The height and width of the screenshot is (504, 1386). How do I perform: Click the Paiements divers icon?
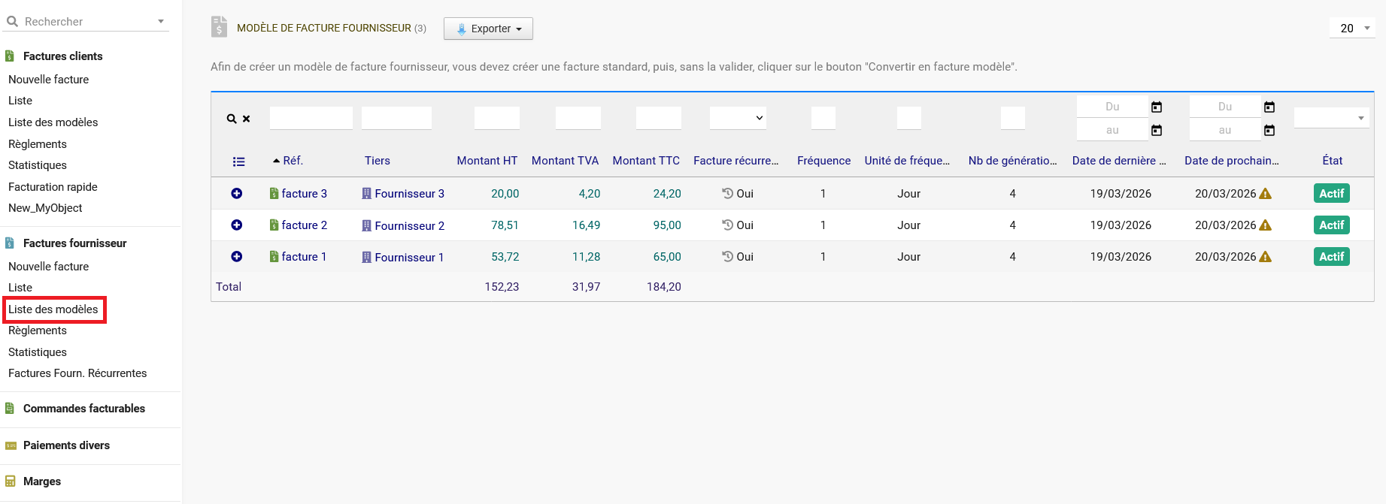[11, 445]
